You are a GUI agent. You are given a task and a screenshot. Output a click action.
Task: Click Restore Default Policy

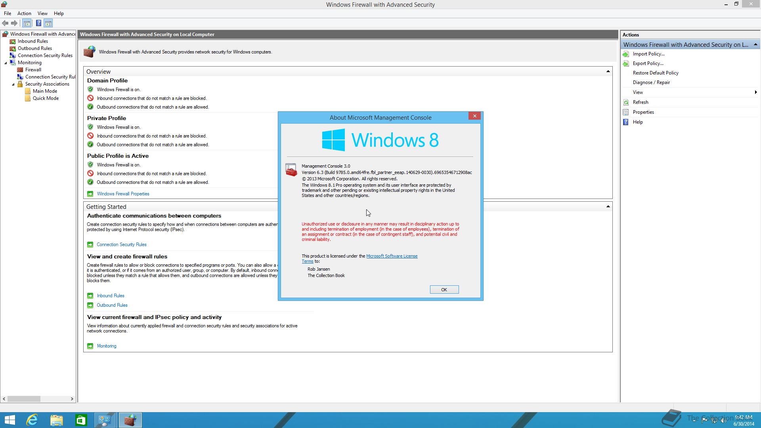pos(656,73)
